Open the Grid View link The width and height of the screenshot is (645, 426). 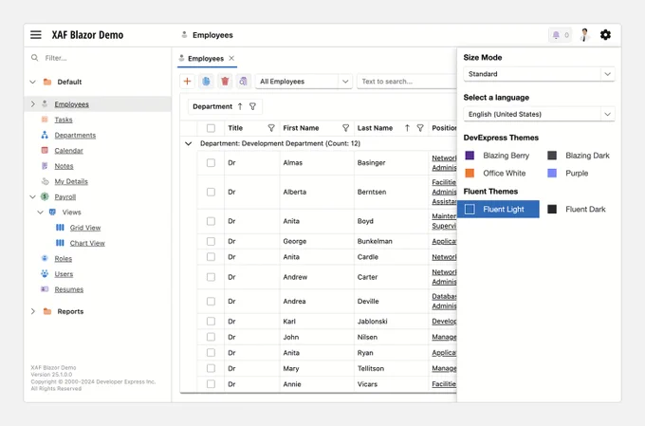[x=85, y=228]
